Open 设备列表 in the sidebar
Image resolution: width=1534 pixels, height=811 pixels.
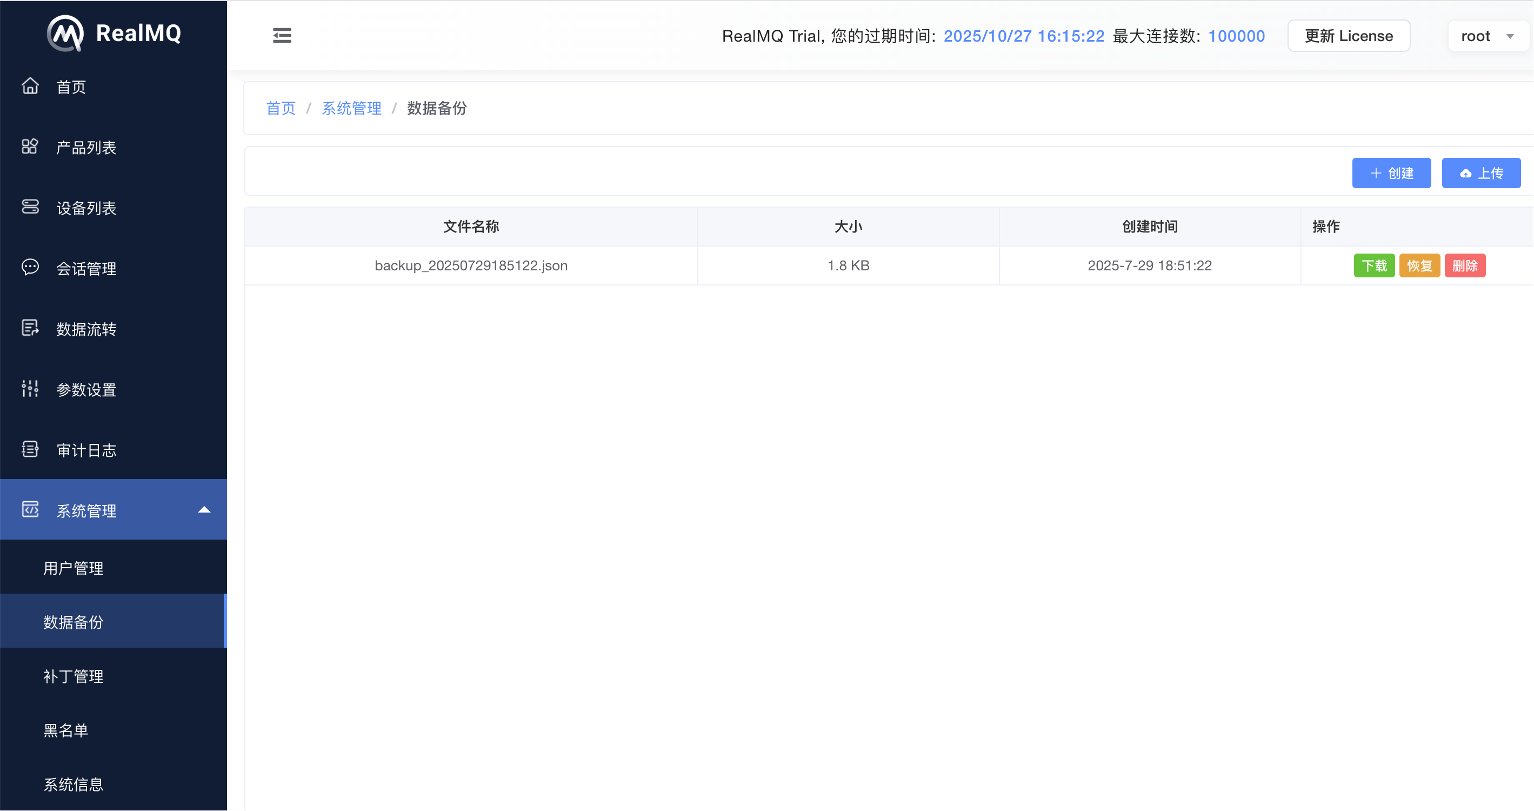point(113,208)
